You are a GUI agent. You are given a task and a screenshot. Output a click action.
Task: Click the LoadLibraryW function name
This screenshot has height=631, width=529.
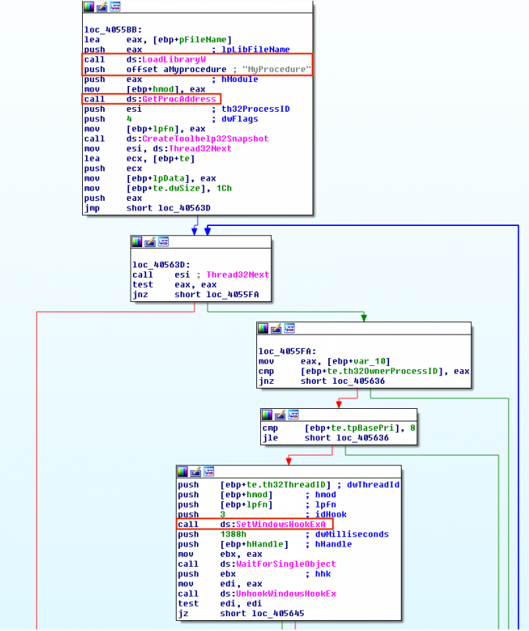(x=174, y=59)
